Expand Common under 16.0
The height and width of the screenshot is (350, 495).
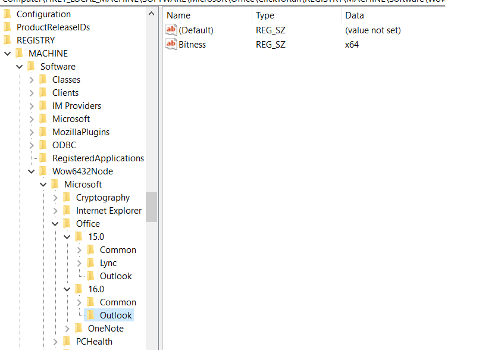click(79, 302)
